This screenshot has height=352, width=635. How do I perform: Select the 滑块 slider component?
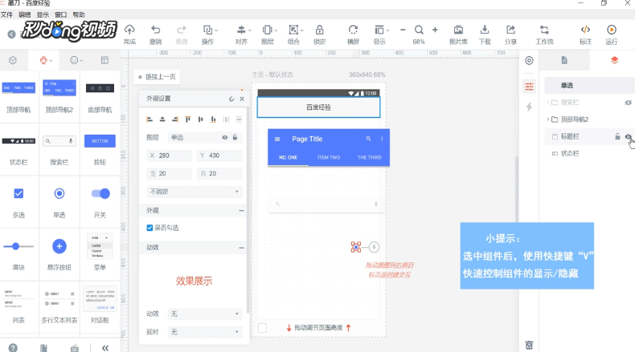(18, 255)
